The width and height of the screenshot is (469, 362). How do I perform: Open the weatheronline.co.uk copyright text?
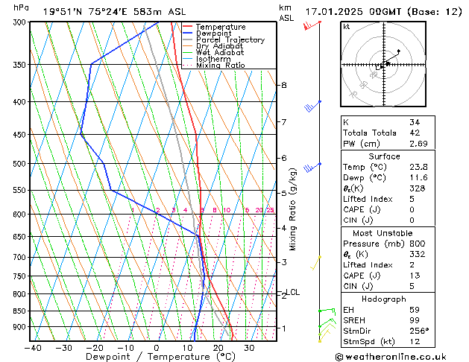click(390, 357)
